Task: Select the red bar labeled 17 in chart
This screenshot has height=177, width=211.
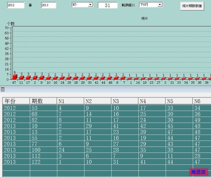Action: tap(28, 77)
